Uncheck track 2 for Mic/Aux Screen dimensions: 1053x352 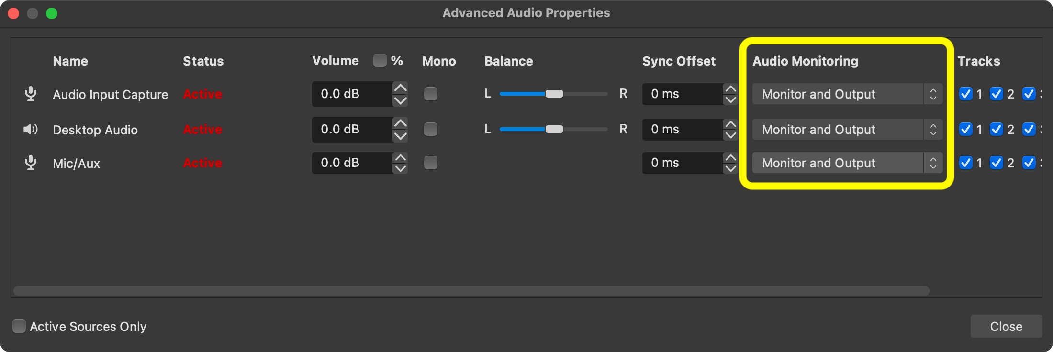[x=997, y=163]
